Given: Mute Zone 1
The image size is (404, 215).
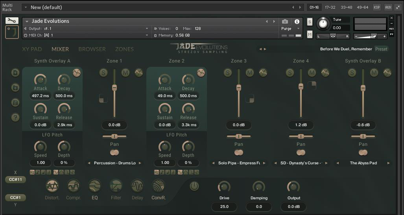Looking at the screenshot, I should pos(125,73).
